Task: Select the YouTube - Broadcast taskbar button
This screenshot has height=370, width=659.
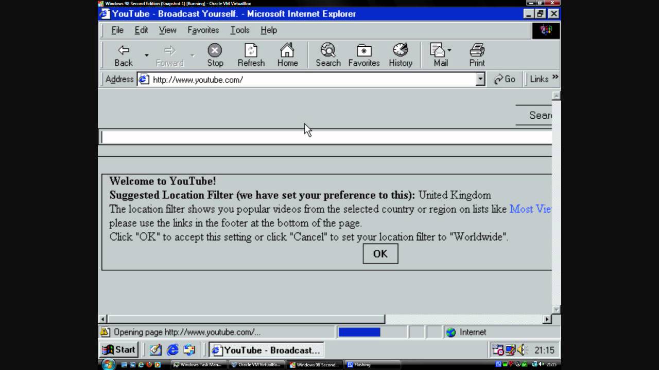Action: [266, 350]
